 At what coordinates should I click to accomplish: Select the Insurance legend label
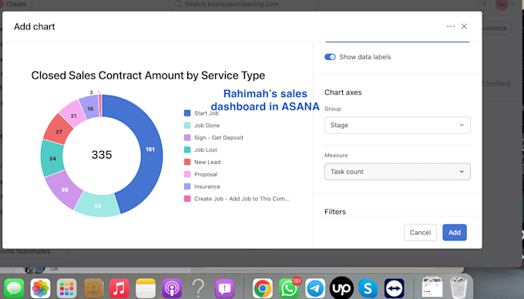click(207, 186)
